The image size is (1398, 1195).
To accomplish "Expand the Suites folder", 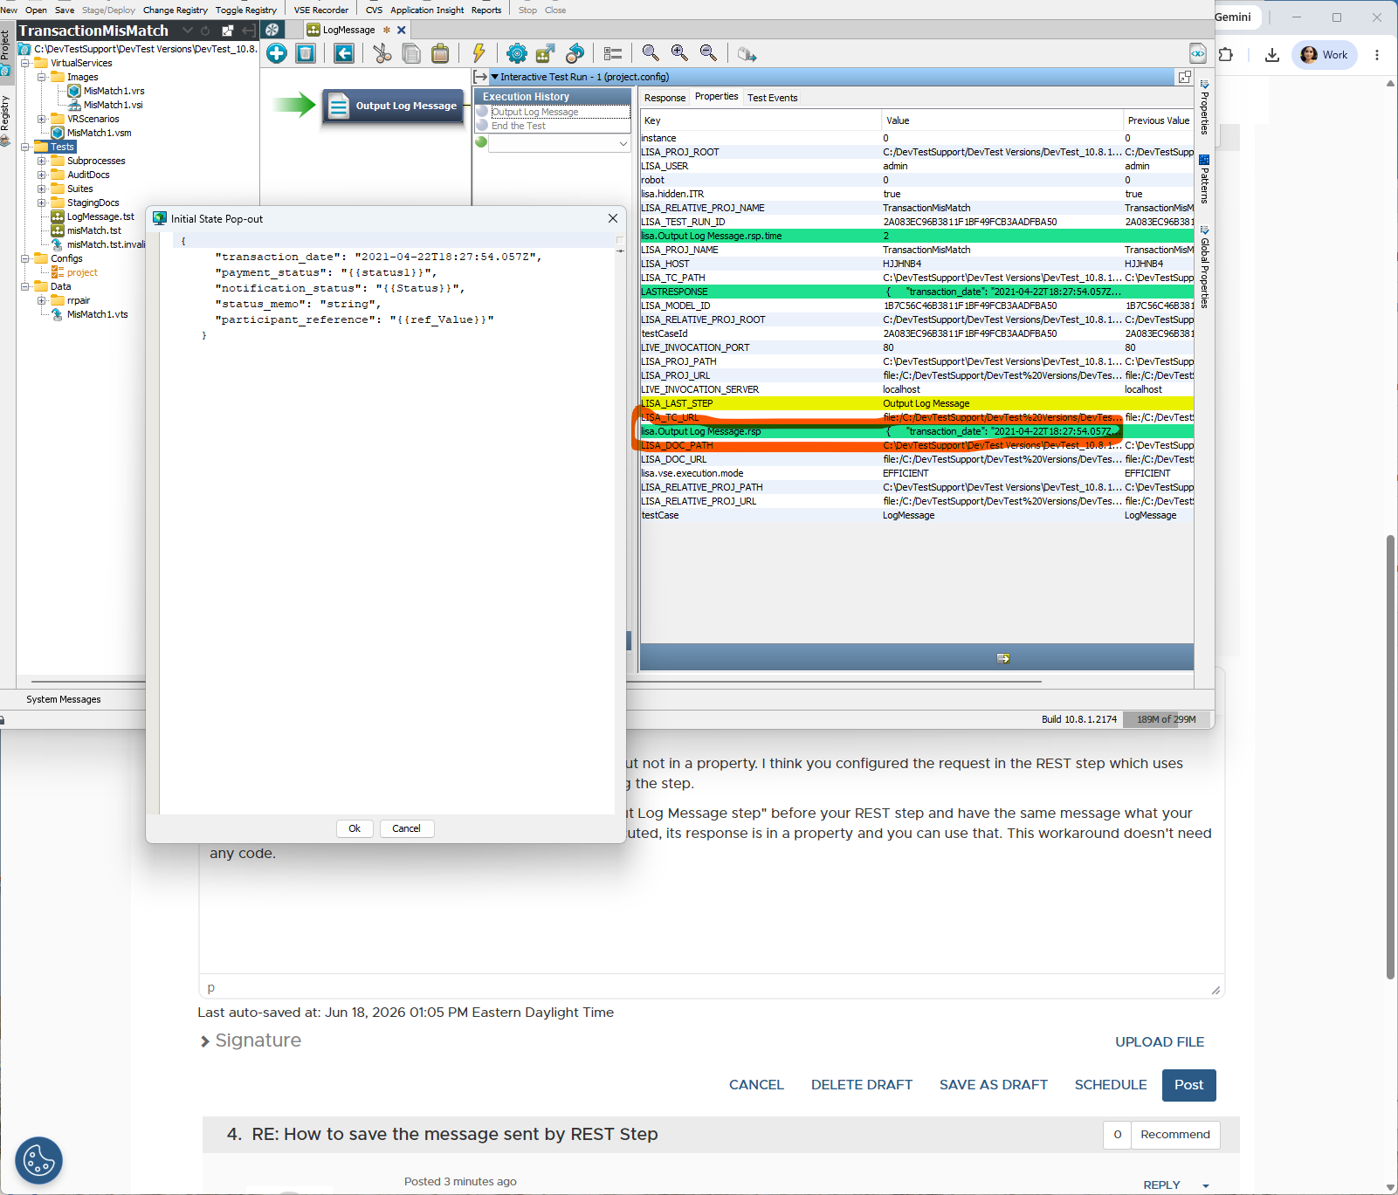I will (41, 189).
